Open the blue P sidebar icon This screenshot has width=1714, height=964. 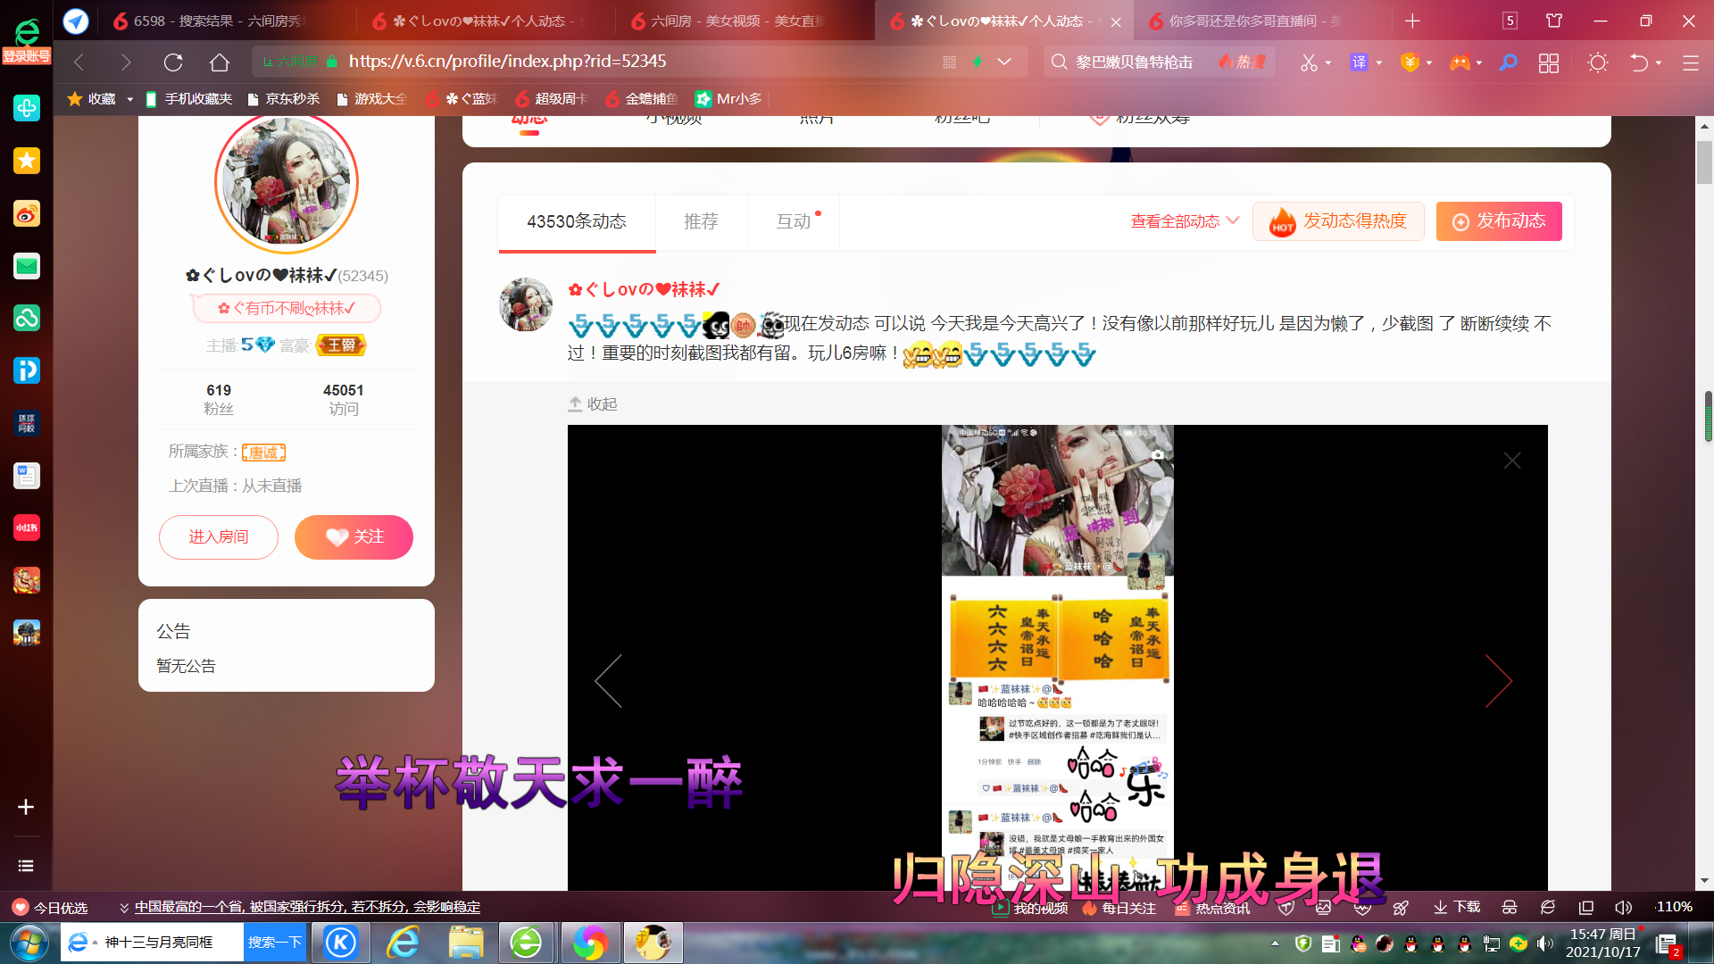pos(27,370)
